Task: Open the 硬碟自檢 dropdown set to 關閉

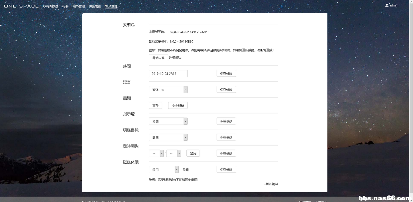Action: pyautogui.click(x=168, y=137)
